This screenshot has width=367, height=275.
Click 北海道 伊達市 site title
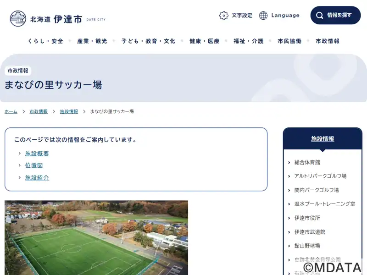(56, 19)
